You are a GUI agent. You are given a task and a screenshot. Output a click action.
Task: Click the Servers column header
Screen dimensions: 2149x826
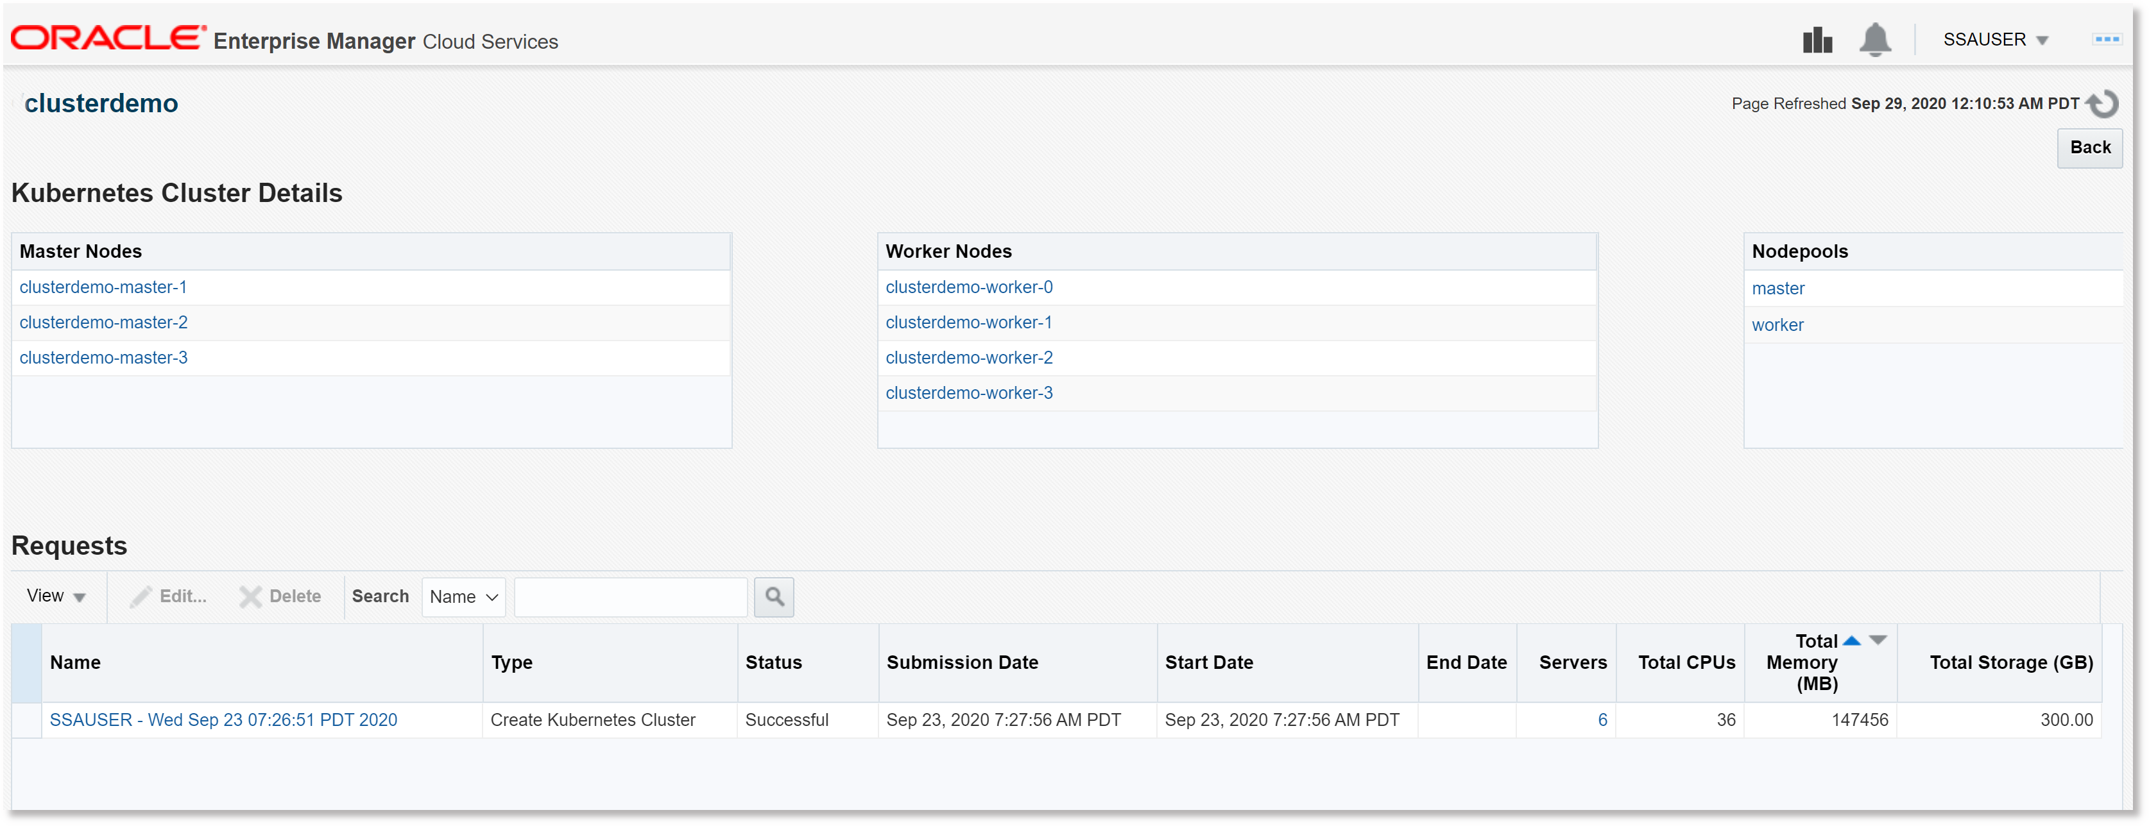pos(1566,662)
